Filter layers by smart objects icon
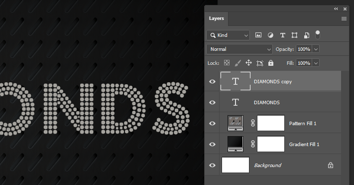The image size is (354, 185). 307,35
